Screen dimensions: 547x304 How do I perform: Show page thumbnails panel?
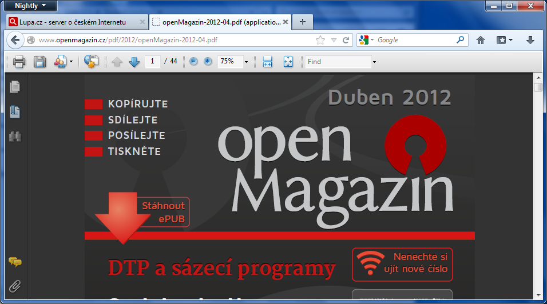[x=15, y=87]
